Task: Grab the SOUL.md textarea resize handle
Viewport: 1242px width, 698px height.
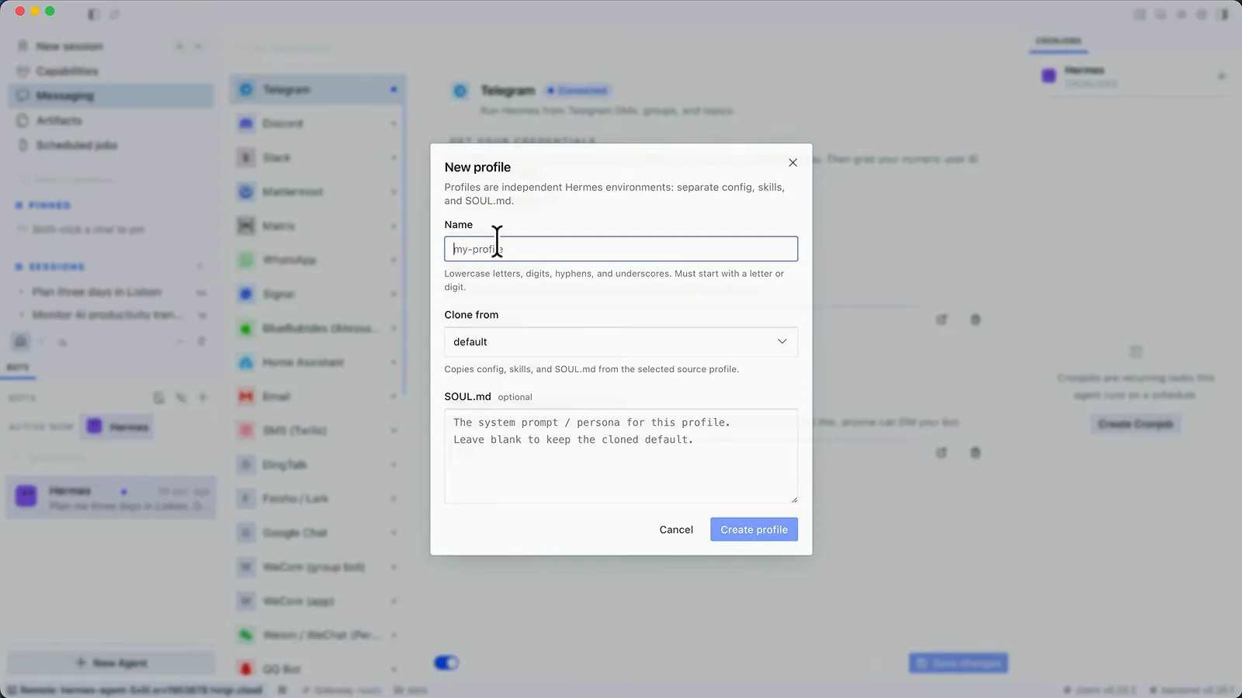Action: click(x=794, y=500)
